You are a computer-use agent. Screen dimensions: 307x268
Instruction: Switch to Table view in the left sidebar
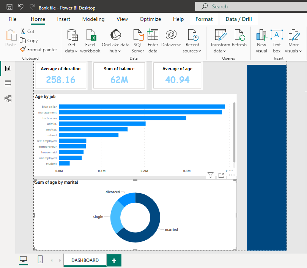(8, 83)
